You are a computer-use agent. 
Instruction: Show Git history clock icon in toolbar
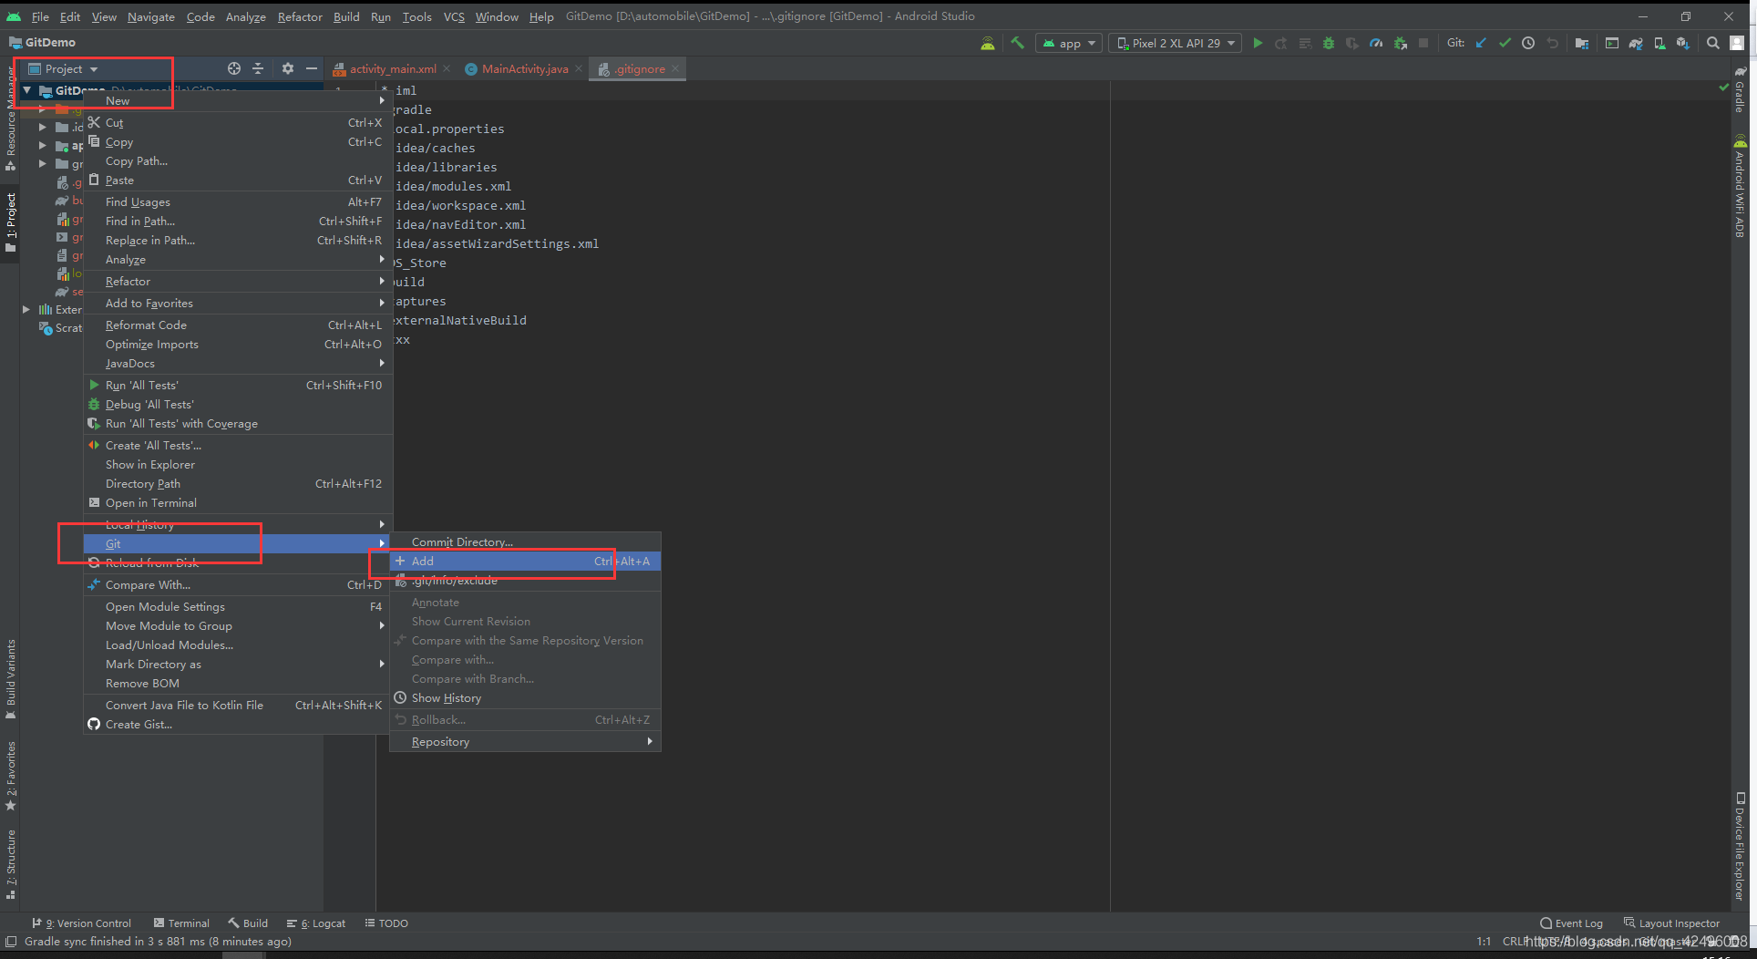[x=1528, y=43]
